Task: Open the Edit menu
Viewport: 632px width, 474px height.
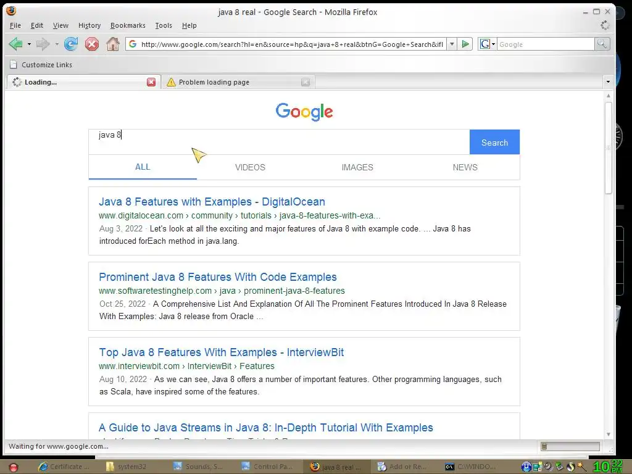Action: pyautogui.click(x=36, y=25)
